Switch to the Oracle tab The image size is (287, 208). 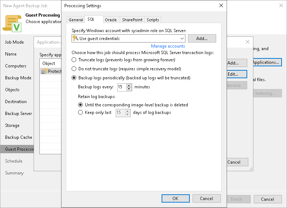click(111, 20)
